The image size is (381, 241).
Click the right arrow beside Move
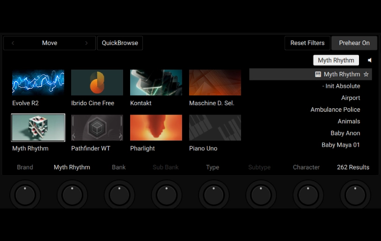(87, 43)
